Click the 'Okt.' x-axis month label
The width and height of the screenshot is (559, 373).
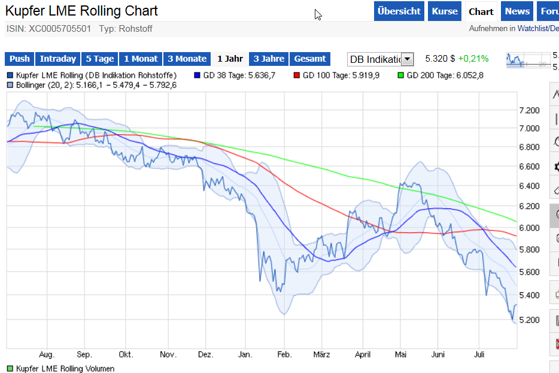point(126,354)
